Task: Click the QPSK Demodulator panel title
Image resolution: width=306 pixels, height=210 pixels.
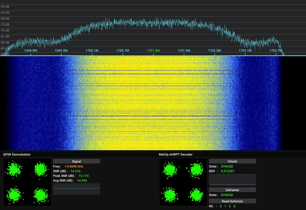Action: click(17, 154)
